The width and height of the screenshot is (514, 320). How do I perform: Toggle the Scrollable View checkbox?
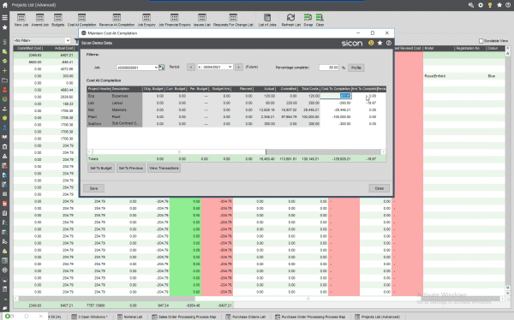pyautogui.click(x=481, y=41)
